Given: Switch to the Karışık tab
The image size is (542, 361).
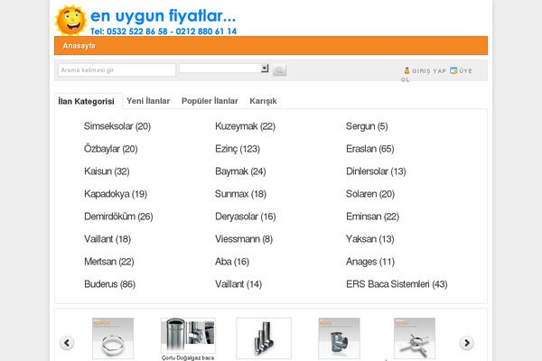Looking at the screenshot, I should (263, 101).
